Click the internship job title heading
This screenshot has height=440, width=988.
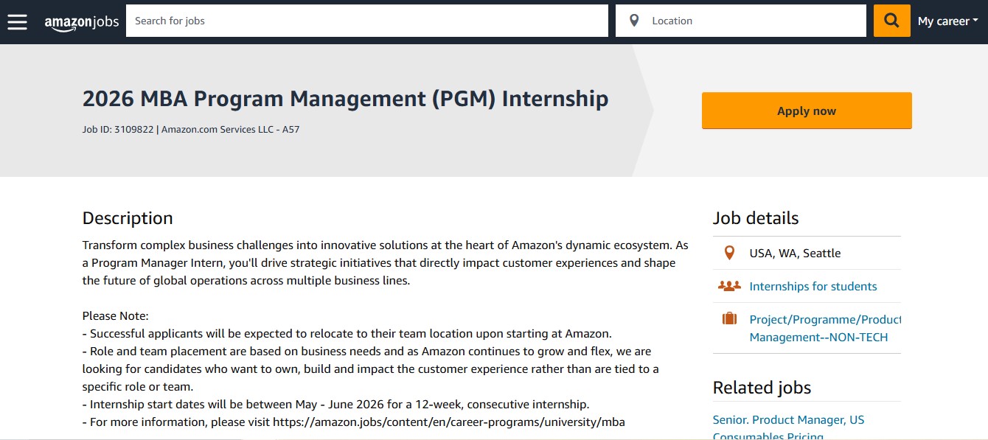coord(345,99)
